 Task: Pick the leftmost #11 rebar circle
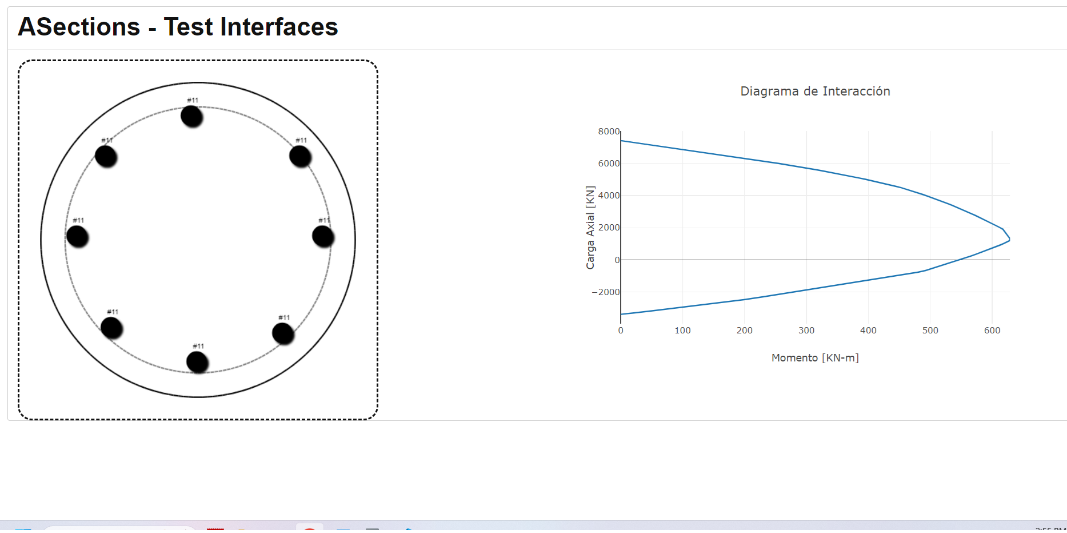(77, 236)
